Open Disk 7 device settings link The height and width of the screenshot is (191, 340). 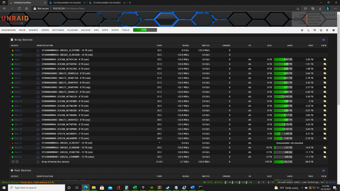(x=17, y=88)
